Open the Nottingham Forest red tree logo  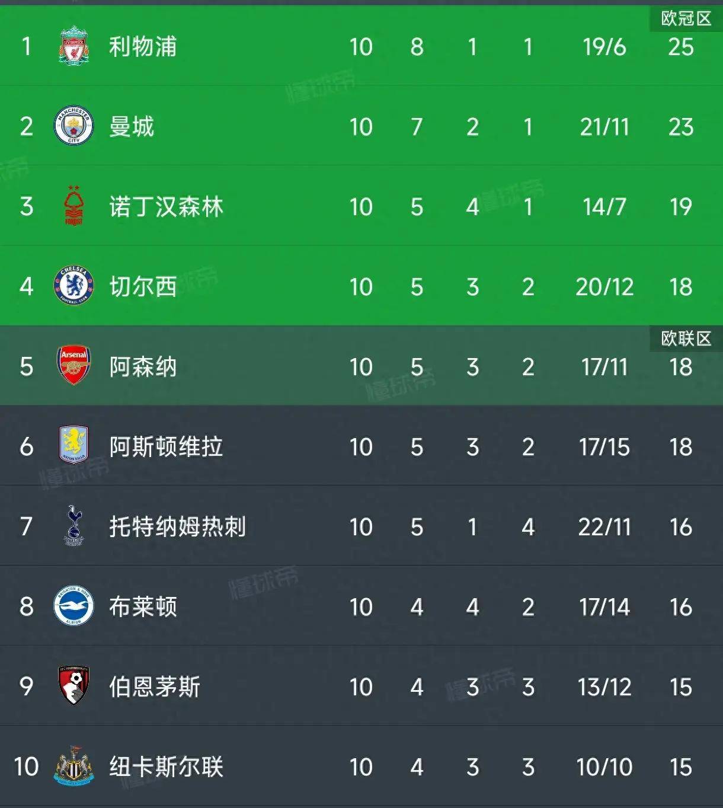pyautogui.click(x=73, y=205)
